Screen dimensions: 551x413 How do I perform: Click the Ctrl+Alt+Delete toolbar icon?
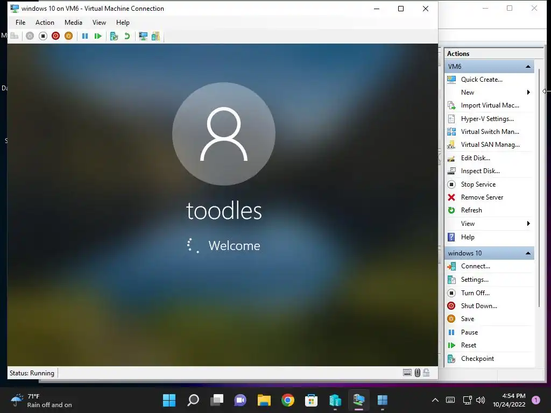click(15, 36)
